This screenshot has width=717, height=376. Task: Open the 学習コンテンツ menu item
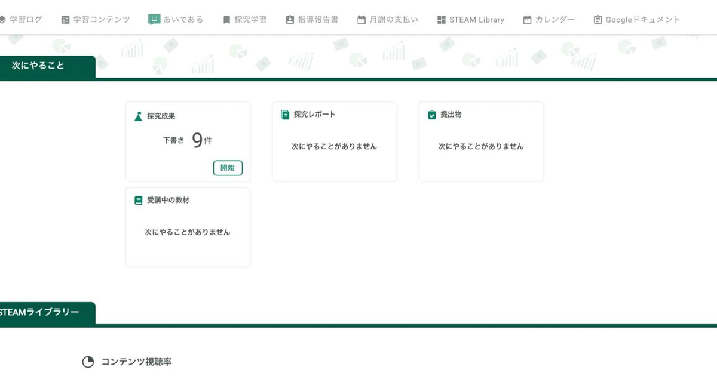96,19
